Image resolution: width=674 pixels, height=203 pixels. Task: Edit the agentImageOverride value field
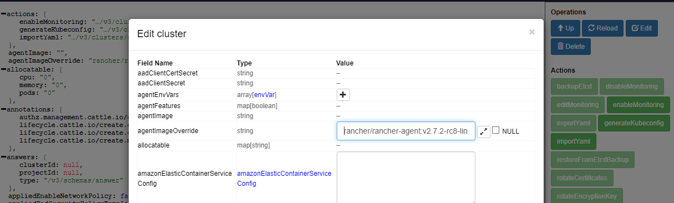coord(406,131)
